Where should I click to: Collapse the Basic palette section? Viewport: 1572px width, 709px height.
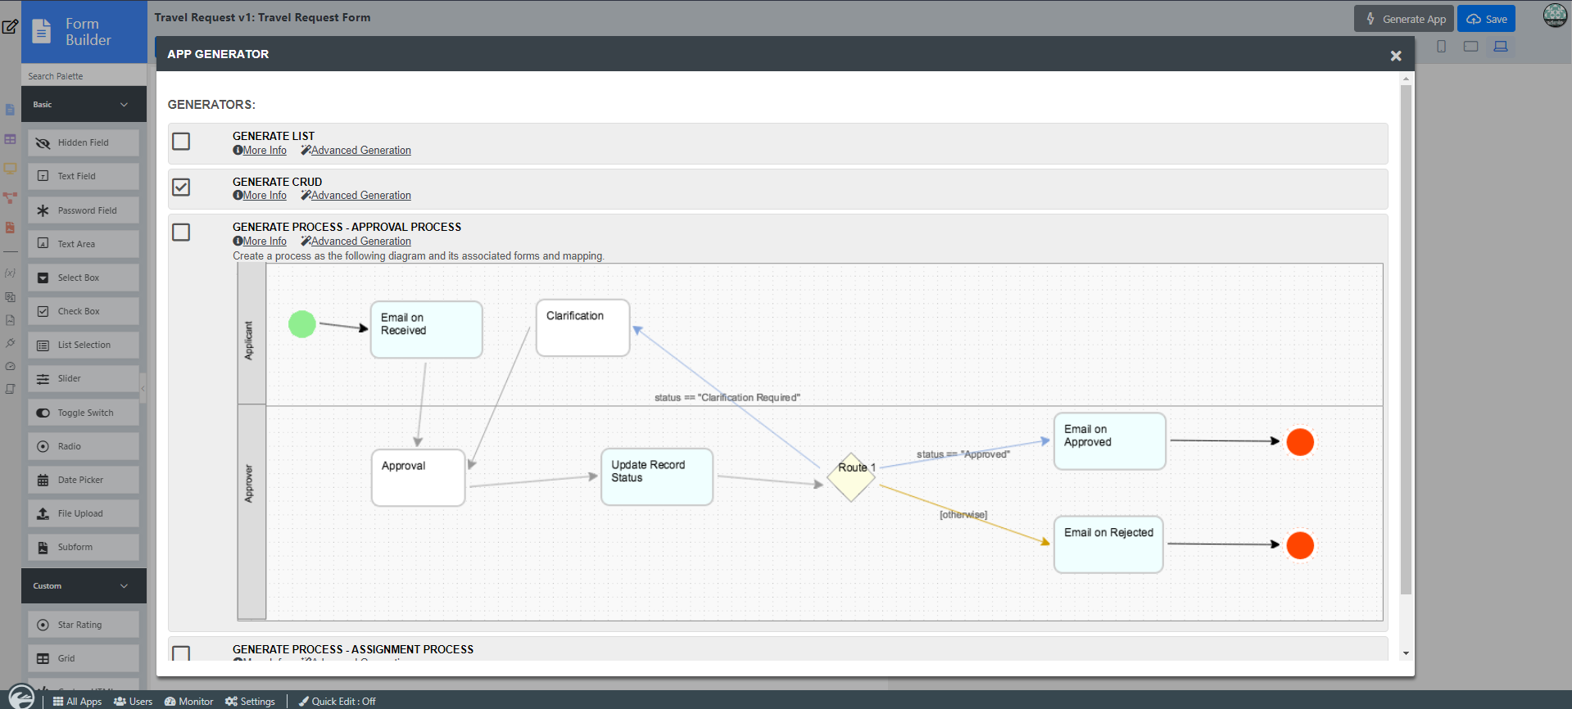pyautogui.click(x=124, y=105)
